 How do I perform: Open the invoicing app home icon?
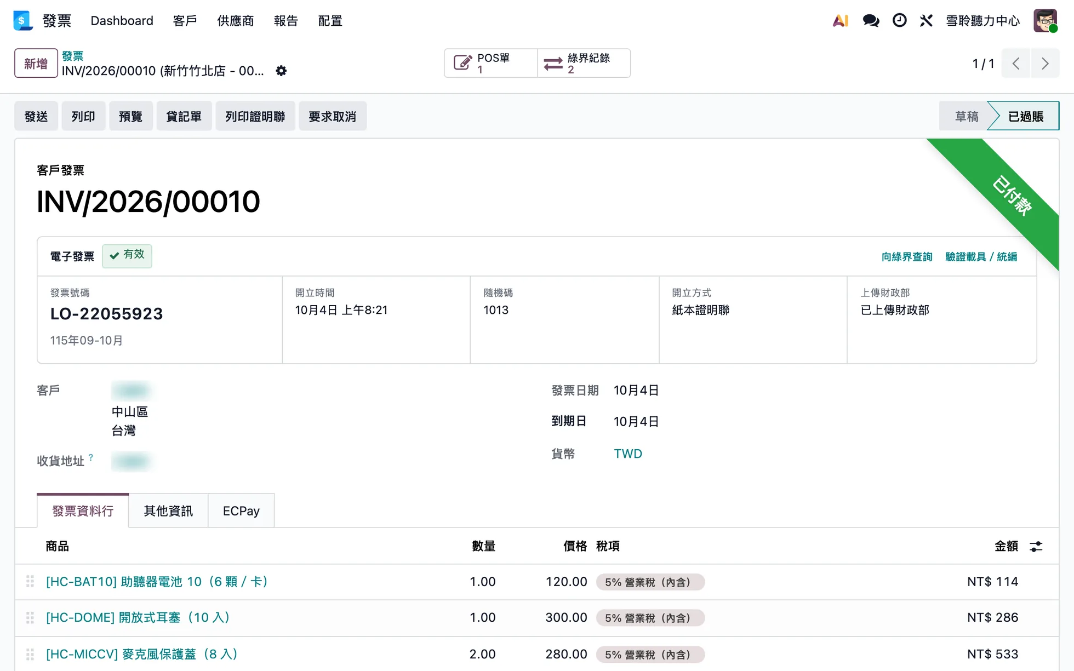pyautogui.click(x=22, y=21)
